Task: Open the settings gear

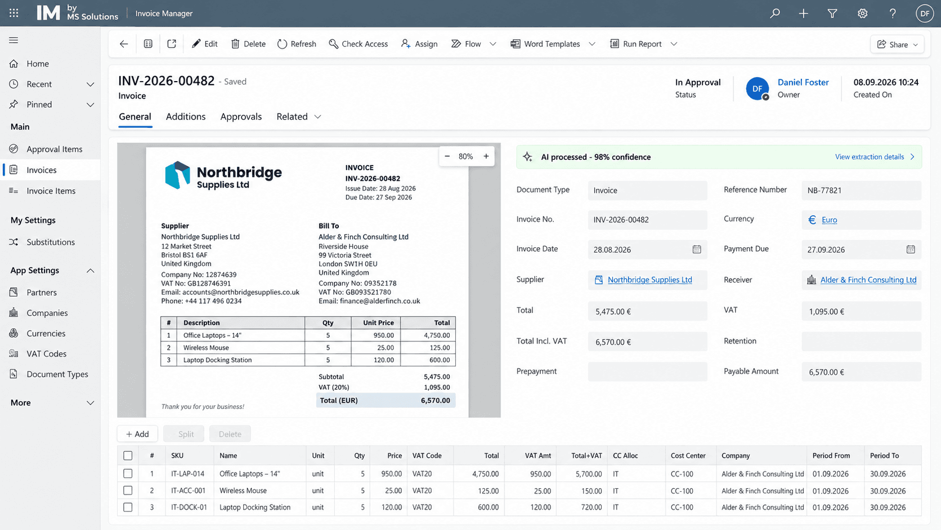Action: pyautogui.click(x=862, y=13)
